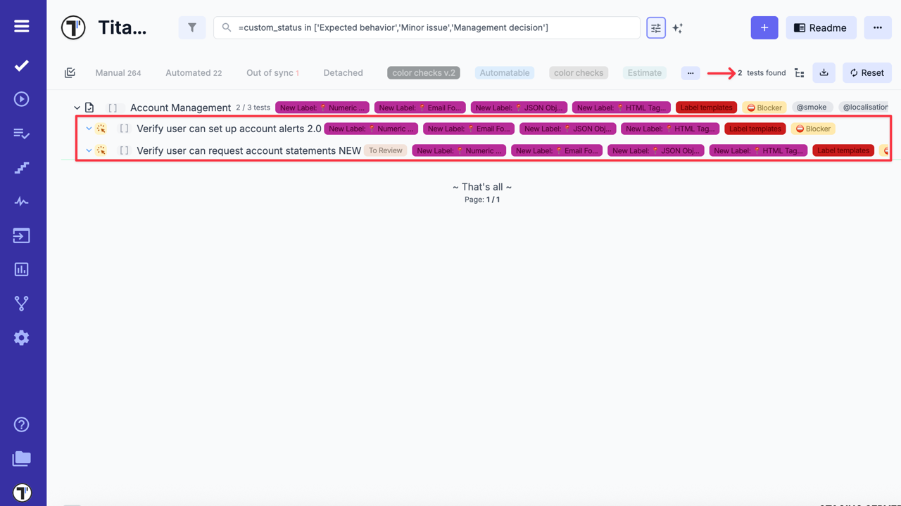Click the download export icon
Screen dimensions: 901x506
[x=824, y=72]
